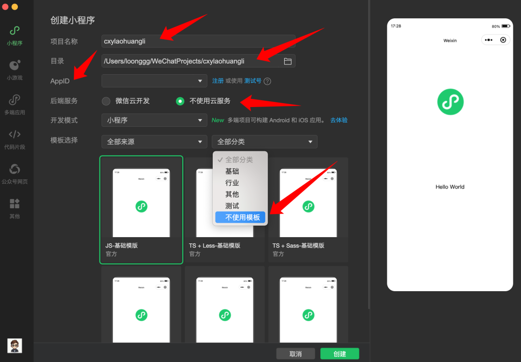The image size is (521, 362).
Task: Open the 全部来源 template source dropdown
Action: [154, 142]
